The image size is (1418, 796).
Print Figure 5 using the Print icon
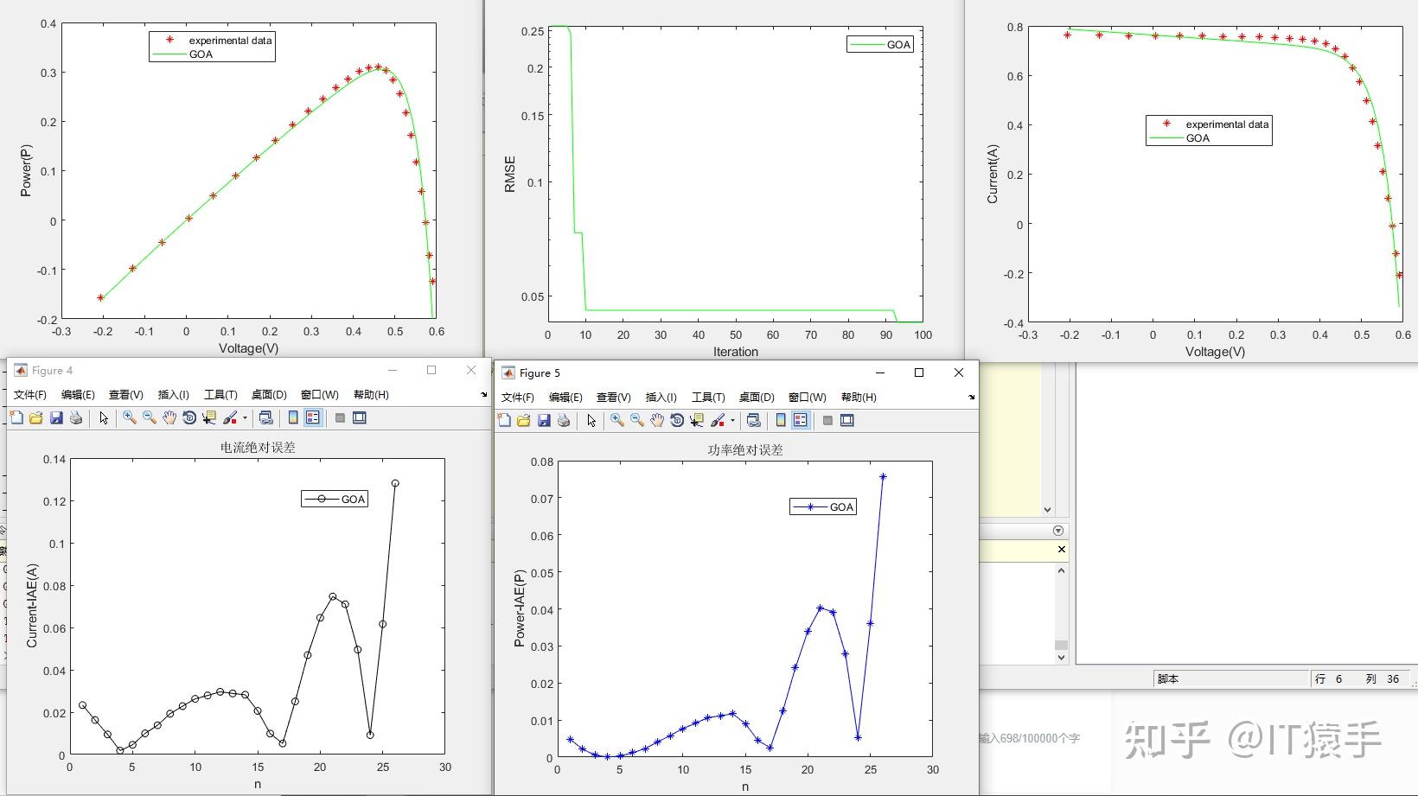(x=564, y=421)
